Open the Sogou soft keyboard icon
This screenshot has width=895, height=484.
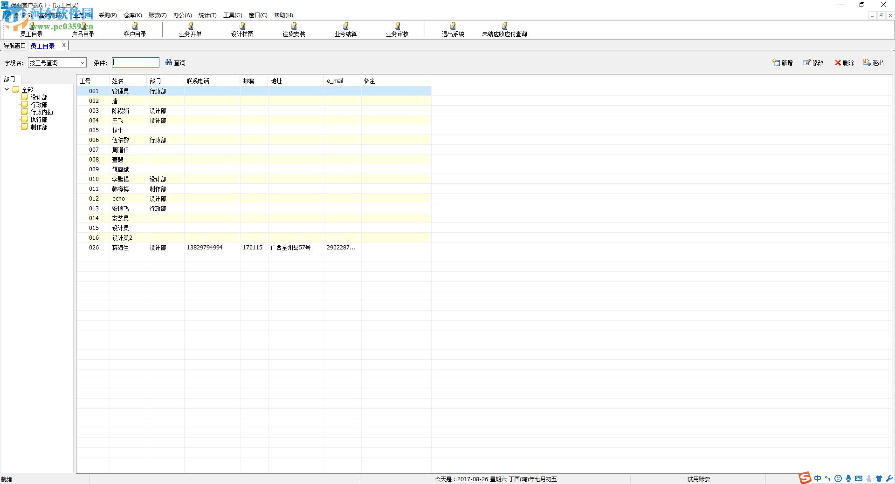(859, 478)
